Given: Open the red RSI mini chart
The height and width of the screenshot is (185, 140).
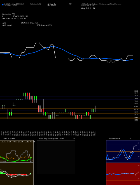Looking at the screenshot, I should (x=123, y=174).
